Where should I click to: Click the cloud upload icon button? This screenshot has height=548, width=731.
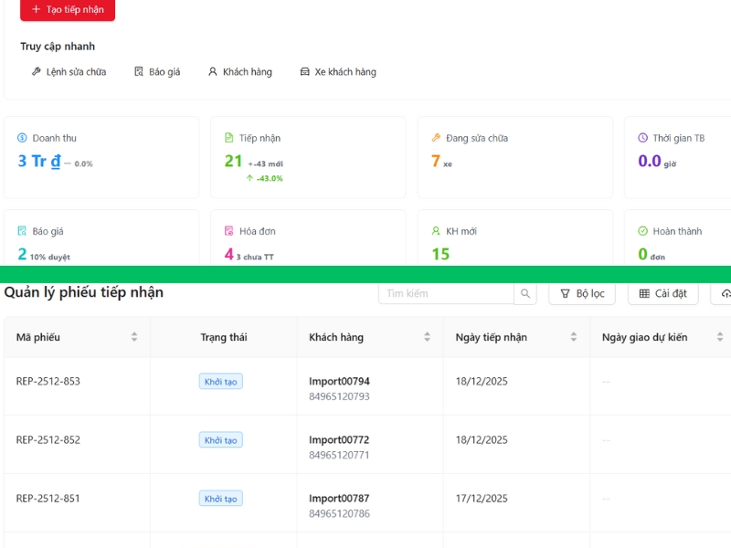[x=725, y=294]
